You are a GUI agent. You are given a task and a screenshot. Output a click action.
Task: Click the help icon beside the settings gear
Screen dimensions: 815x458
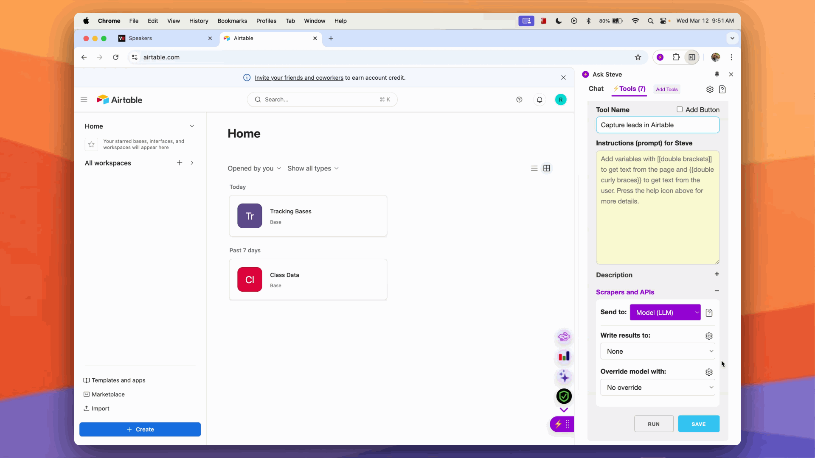coord(723,89)
